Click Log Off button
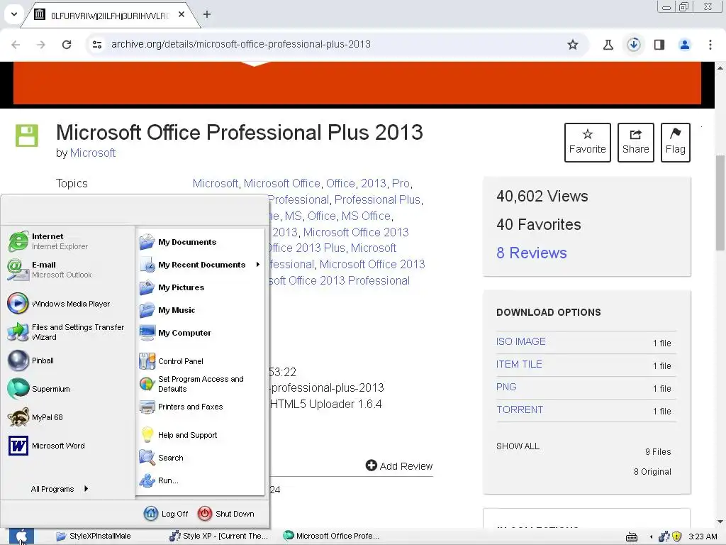The image size is (726, 545). click(166, 514)
